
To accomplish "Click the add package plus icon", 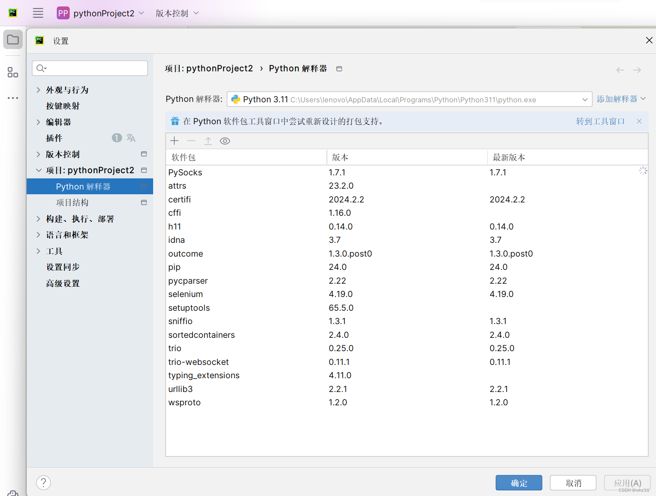I will pos(174,141).
